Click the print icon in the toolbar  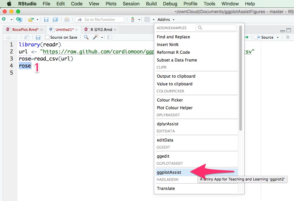click(67, 19)
